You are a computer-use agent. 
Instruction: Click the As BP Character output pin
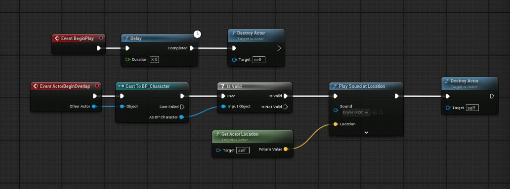click(181, 117)
